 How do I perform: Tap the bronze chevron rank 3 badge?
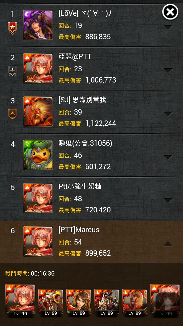12,114
